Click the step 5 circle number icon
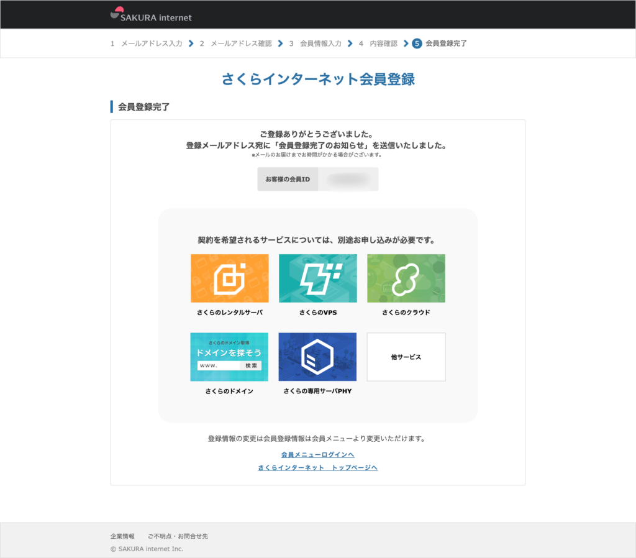636x558 pixels. tap(417, 43)
